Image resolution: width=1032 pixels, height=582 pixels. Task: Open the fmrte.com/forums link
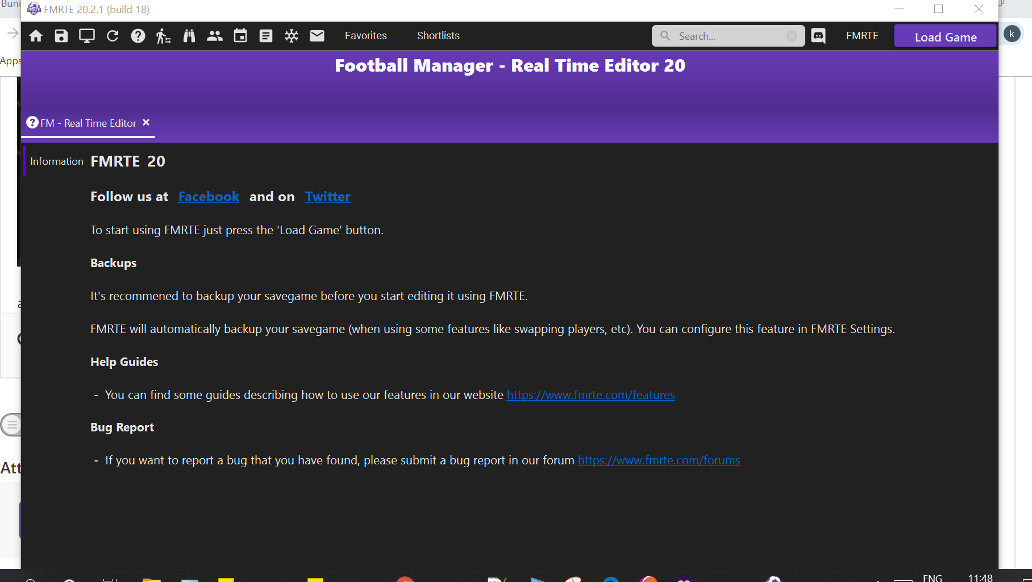coord(659,460)
